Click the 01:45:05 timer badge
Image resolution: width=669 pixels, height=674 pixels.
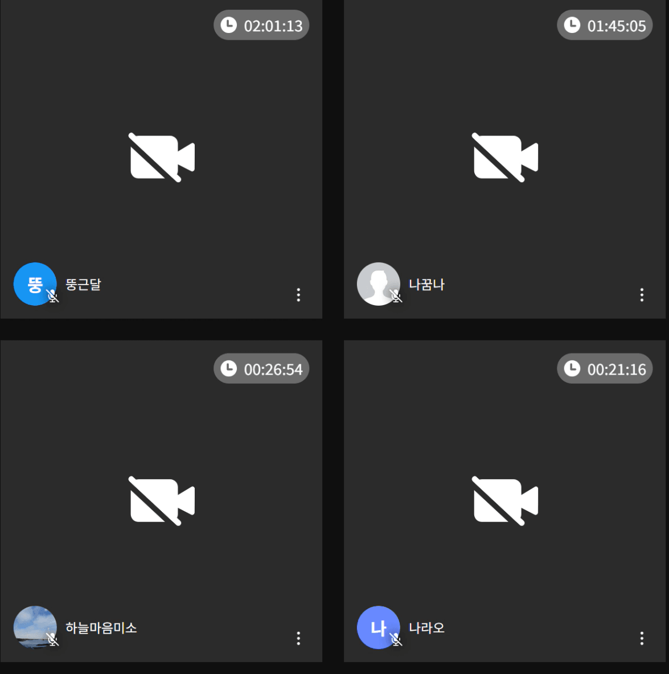pos(605,25)
